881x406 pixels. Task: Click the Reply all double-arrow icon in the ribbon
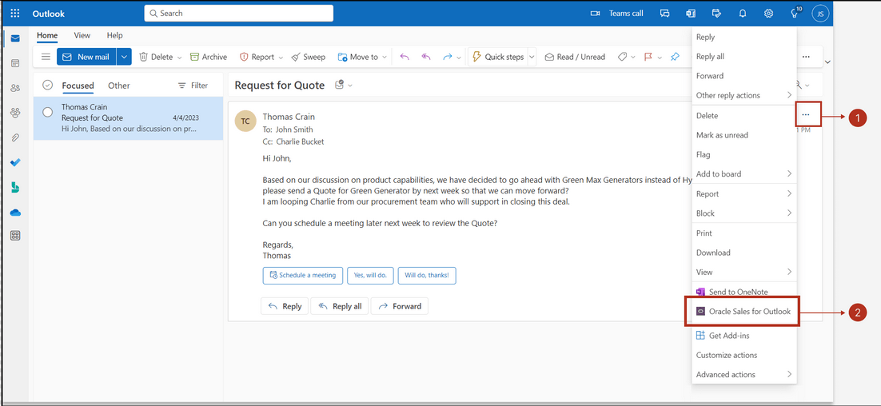pyautogui.click(x=426, y=57)
